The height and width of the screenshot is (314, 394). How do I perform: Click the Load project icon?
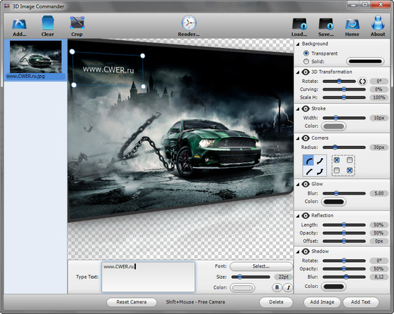pyautogui.click(x=300, y=24)
